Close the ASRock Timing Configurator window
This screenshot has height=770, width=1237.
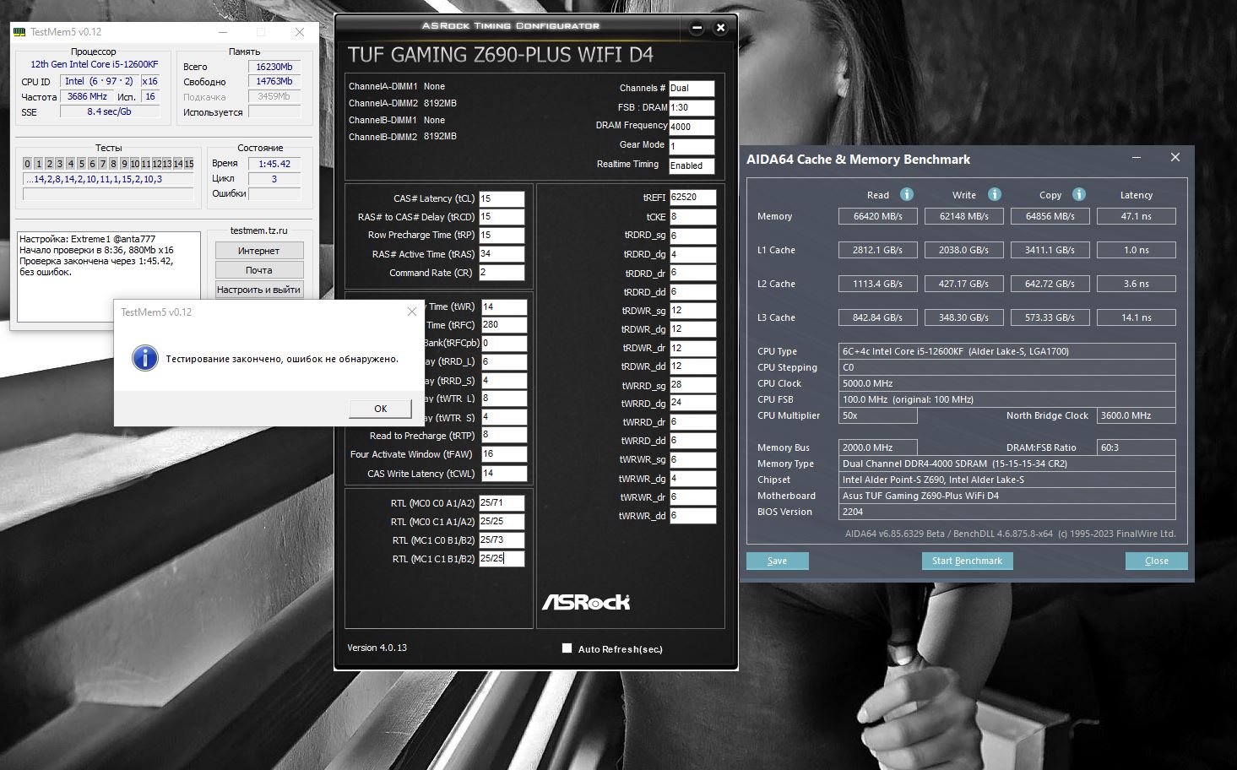[x=720, y=28]
